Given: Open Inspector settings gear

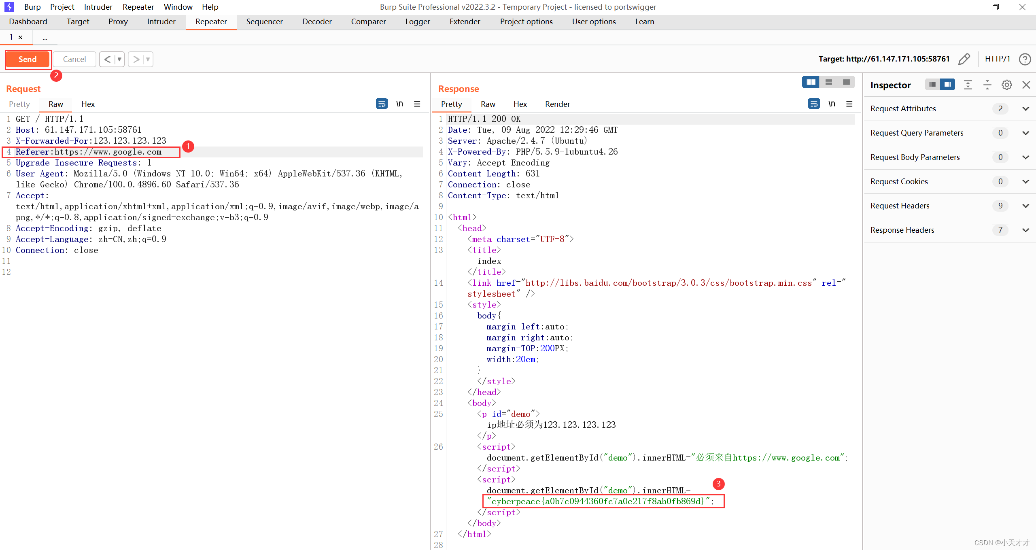Looking at the screenshot, I should [x=1006, y=85].
